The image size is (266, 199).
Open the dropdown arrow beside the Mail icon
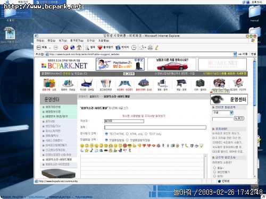145,47
